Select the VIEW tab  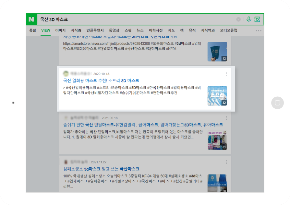(x=45, y=30)
